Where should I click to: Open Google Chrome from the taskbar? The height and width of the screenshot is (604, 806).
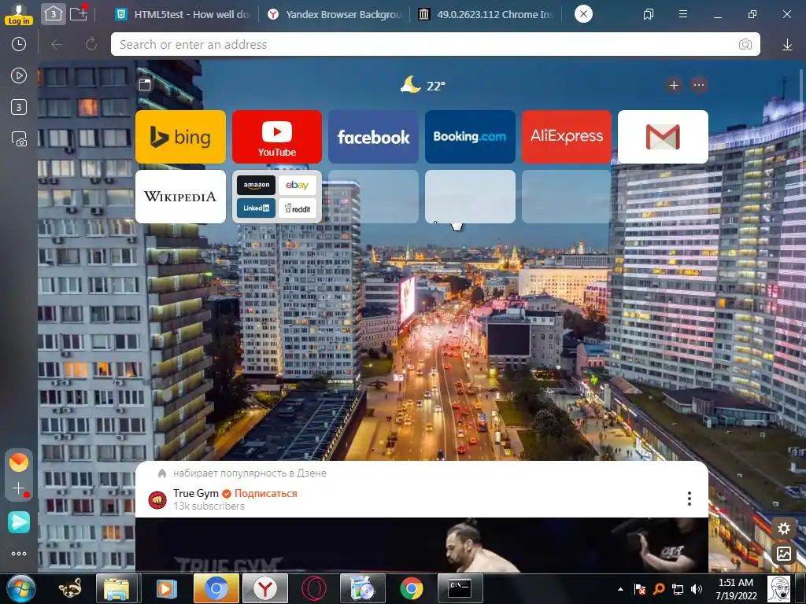411,588
